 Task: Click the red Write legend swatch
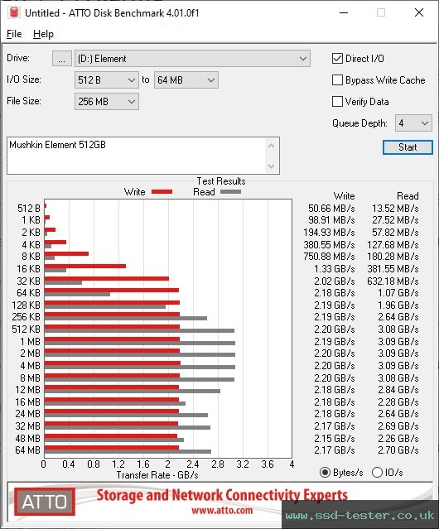point(162,191)
